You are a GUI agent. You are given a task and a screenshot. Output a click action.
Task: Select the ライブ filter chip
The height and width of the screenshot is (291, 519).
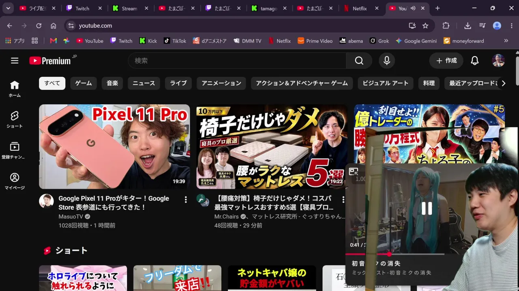(x=178, y=83)
